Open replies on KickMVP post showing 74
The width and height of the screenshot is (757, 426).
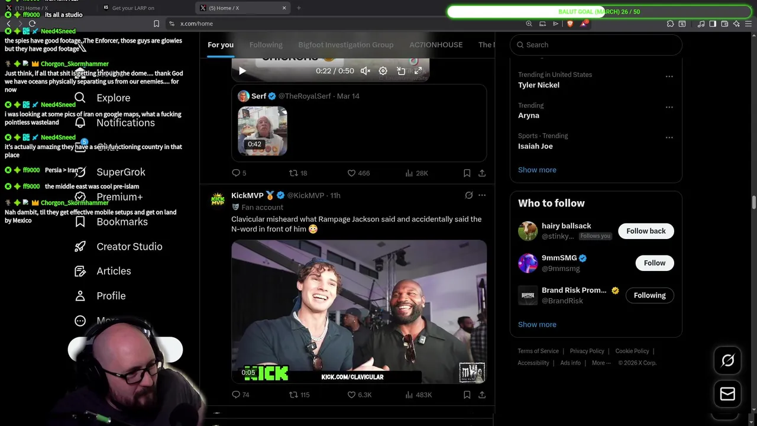[x=240, y=395]
